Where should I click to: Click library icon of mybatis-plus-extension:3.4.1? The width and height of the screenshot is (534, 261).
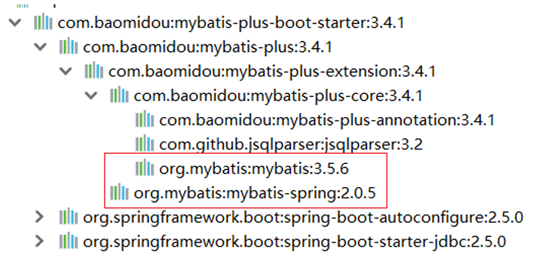tap(94, 71)
